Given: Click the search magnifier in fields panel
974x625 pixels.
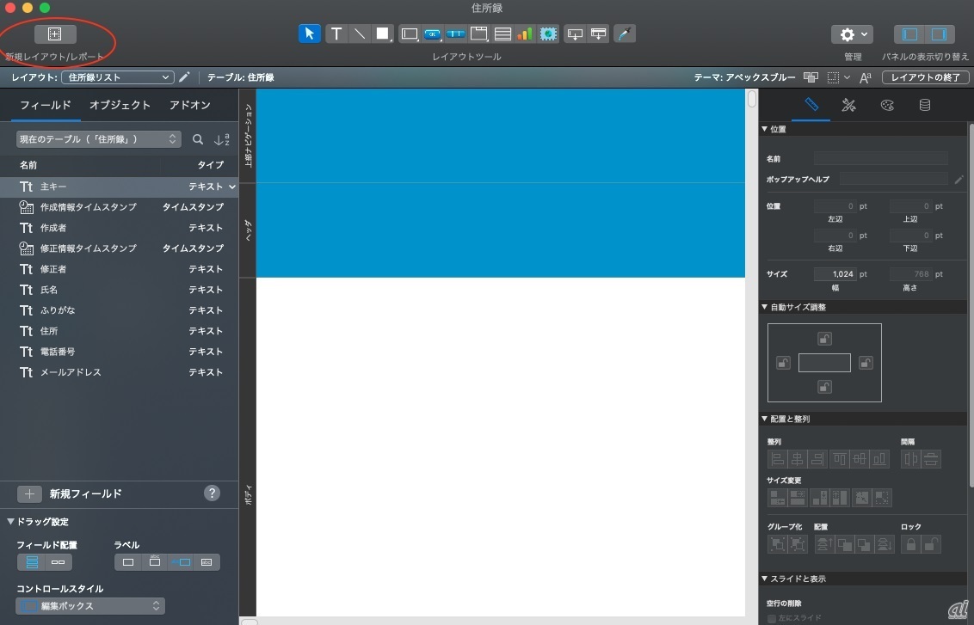Looking at the screenshot, I should tap(198, 139).
